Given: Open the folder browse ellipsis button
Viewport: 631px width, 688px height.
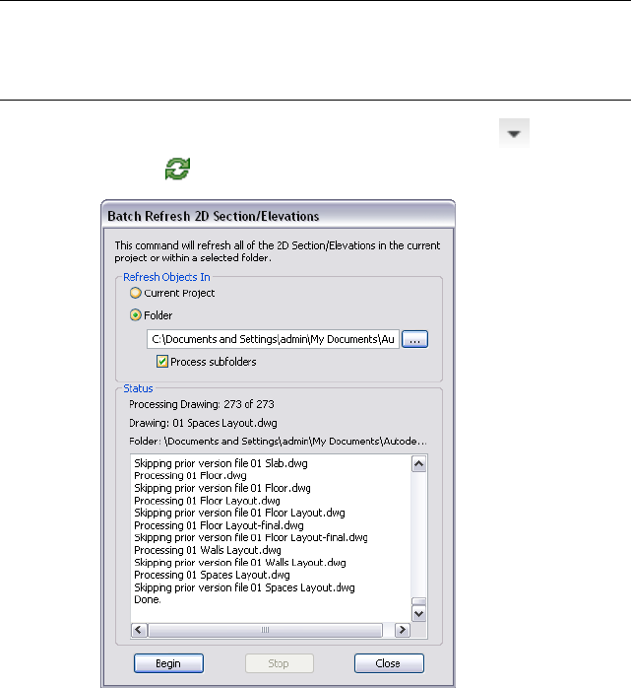Looking at the screenshot, I should [414, 339].
